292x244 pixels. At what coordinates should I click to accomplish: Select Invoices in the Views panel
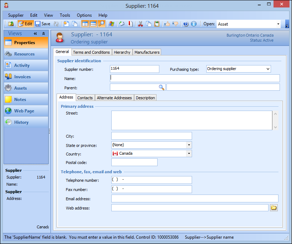22,77
